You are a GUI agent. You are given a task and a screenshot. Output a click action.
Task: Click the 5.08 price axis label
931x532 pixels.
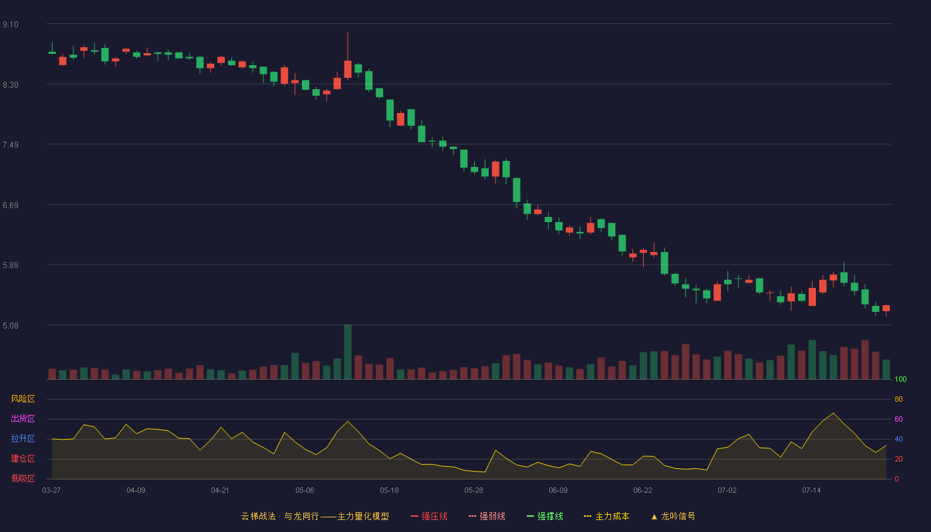point(11,326)
